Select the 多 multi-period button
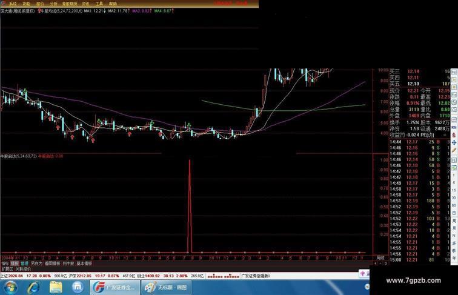458x295 pixels. tap(454, 243)
